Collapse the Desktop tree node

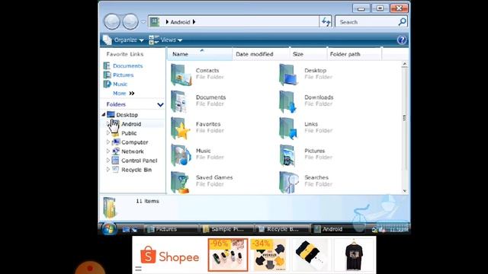[104, 115]
